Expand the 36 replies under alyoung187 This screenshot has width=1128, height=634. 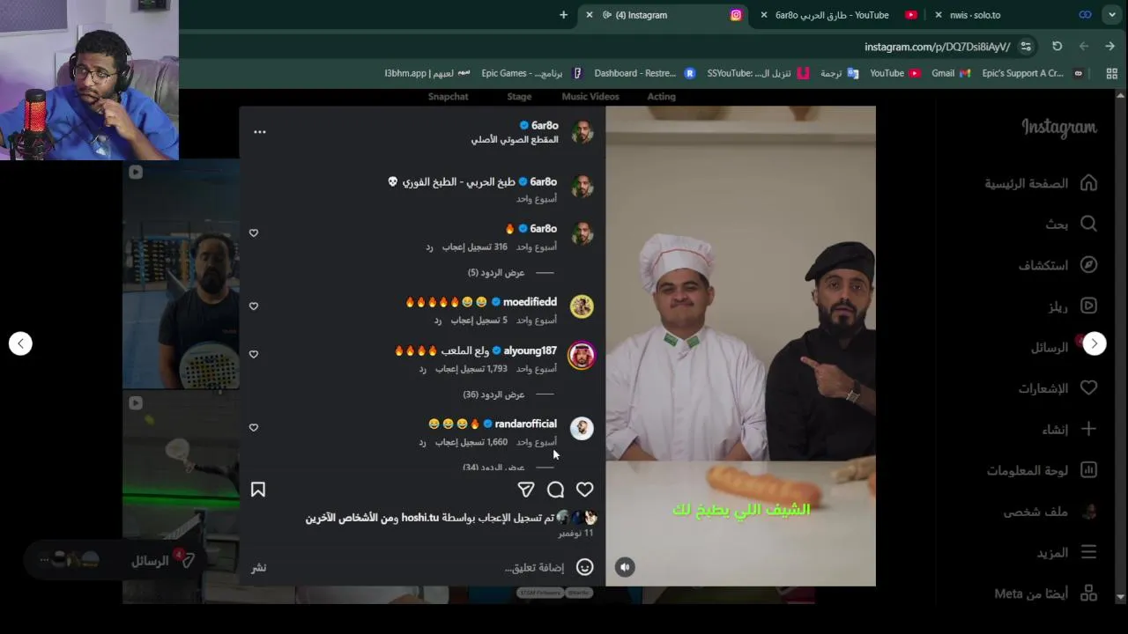point(493,394)
